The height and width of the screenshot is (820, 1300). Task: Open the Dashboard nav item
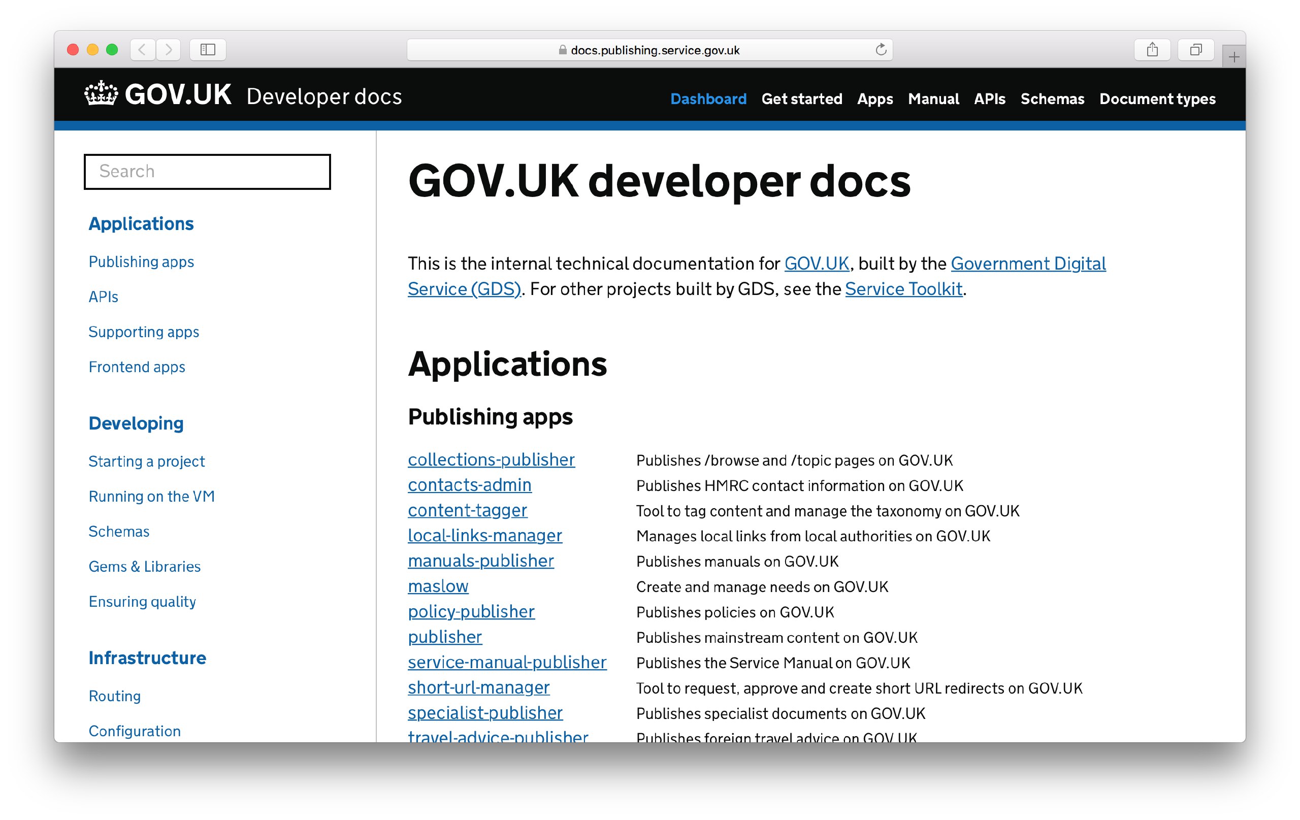point(708,99)
